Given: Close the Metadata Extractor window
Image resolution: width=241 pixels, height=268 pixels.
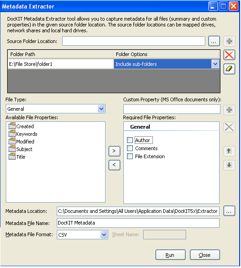Looking at the screenshot, I should tap(233, 6).
